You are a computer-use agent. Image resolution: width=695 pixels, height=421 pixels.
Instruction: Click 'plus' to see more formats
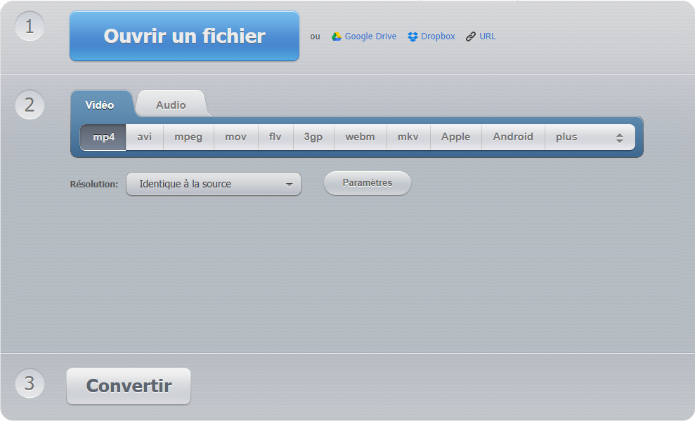pyautogui.click(x=566, y=137)
